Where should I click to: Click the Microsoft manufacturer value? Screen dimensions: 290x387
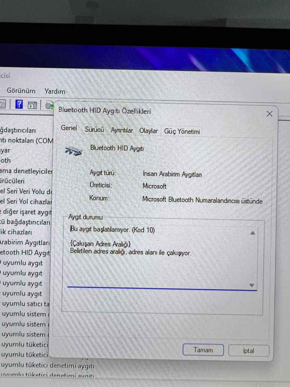click(154, 186)
